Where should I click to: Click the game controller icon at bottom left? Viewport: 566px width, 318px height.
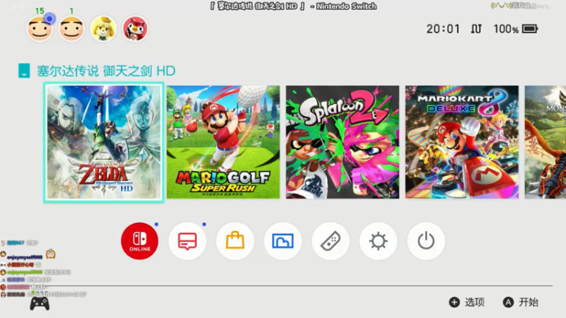(x=40, y=304)
